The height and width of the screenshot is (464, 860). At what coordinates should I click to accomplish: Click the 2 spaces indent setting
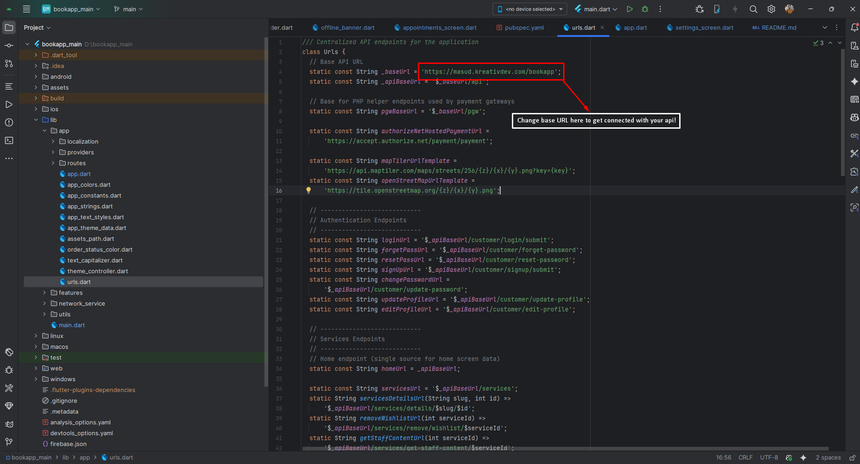pyautogui.click(x=828, y=457)
